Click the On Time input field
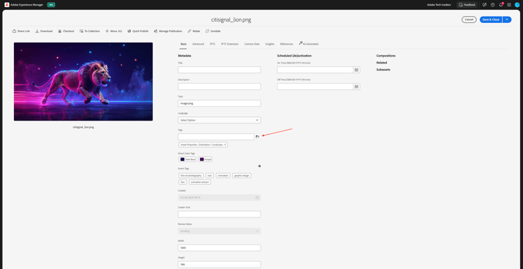The image size is (523, 269). 315,70
